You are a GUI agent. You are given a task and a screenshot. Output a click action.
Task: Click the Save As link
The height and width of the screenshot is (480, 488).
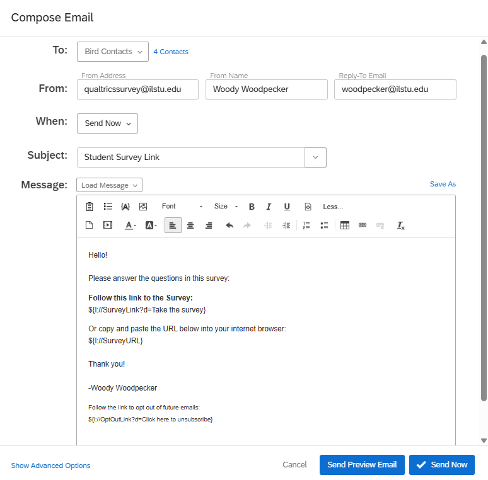click(x=443, y=184)
